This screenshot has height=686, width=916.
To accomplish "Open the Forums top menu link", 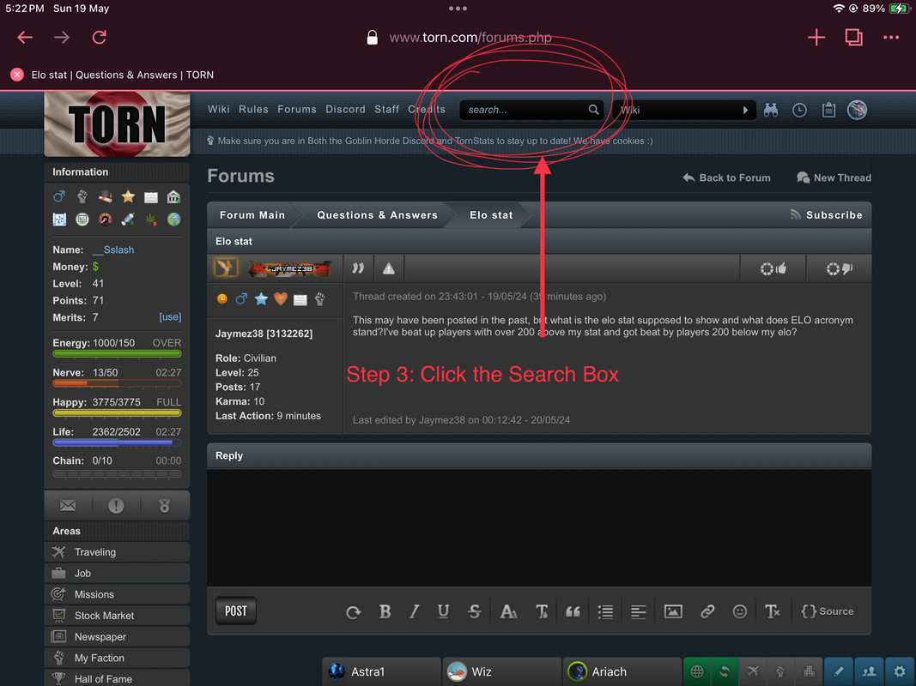I will coord(297,109).
